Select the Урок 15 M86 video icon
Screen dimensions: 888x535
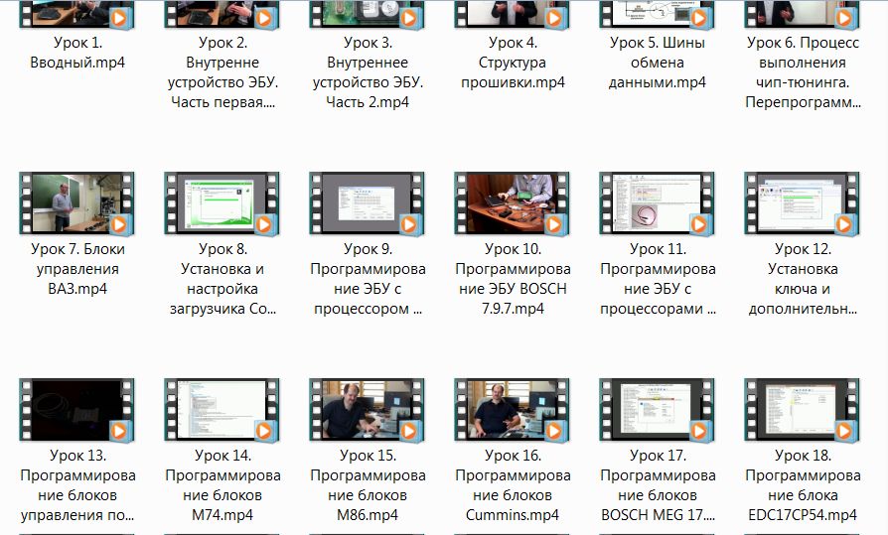[x=367, y=410]
